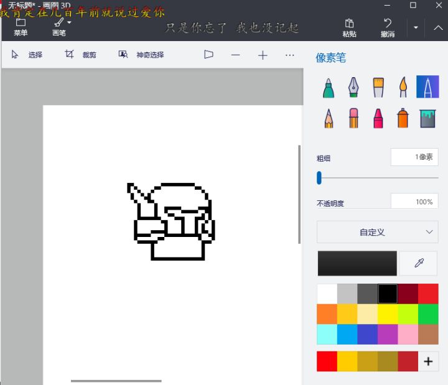Choose the green color swatch

[x=428, y=314]
